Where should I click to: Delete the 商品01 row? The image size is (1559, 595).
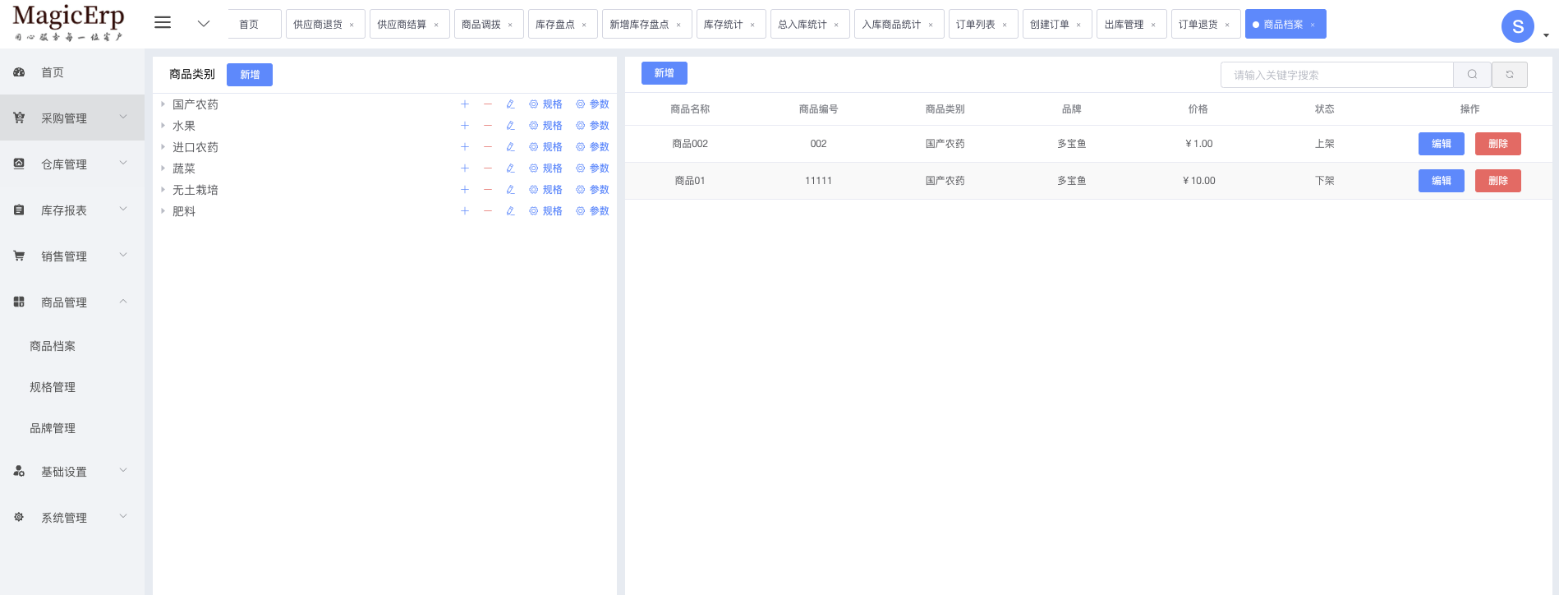(x=1498, y=181)
